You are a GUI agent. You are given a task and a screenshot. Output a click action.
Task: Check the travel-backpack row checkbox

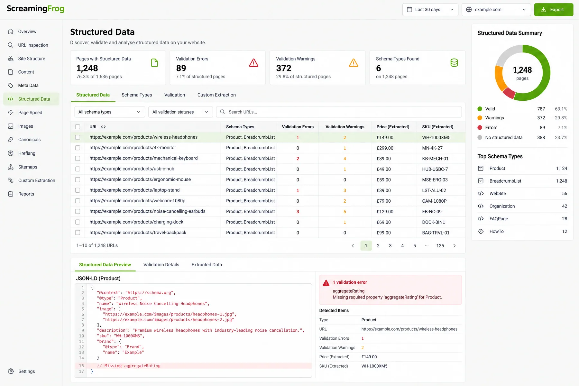[78, 233]
